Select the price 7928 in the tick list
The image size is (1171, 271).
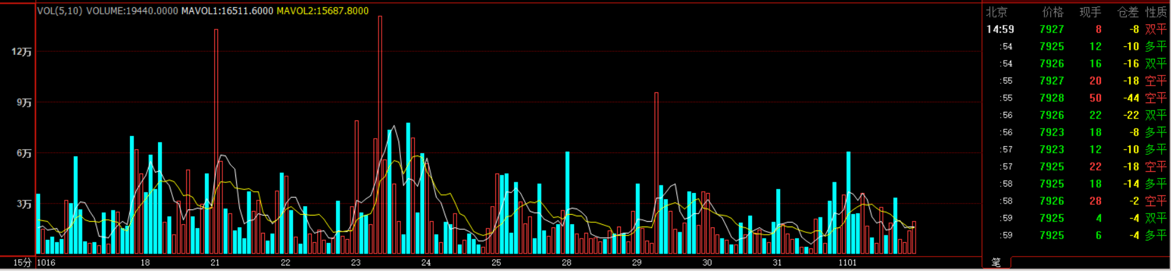(x=1052, y=98)
